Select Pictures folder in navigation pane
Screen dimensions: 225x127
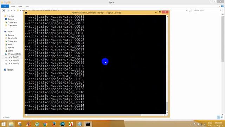pos(11,48)
